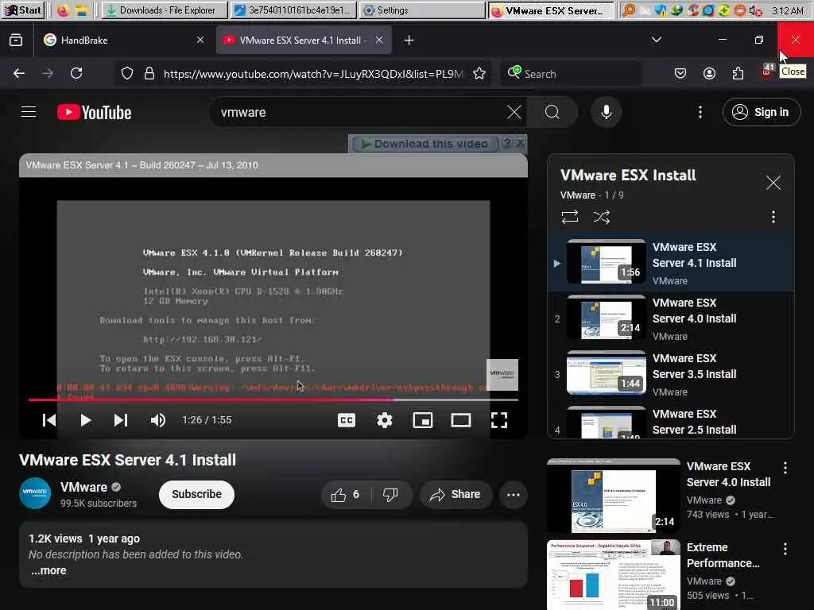Open download banner help question mark
Viewport: 814px width, 610px height.
[507, 143]
